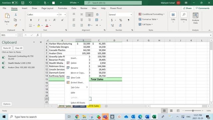
Task: Expand the Conditional Formatting menu
Action: click(151, 14)
